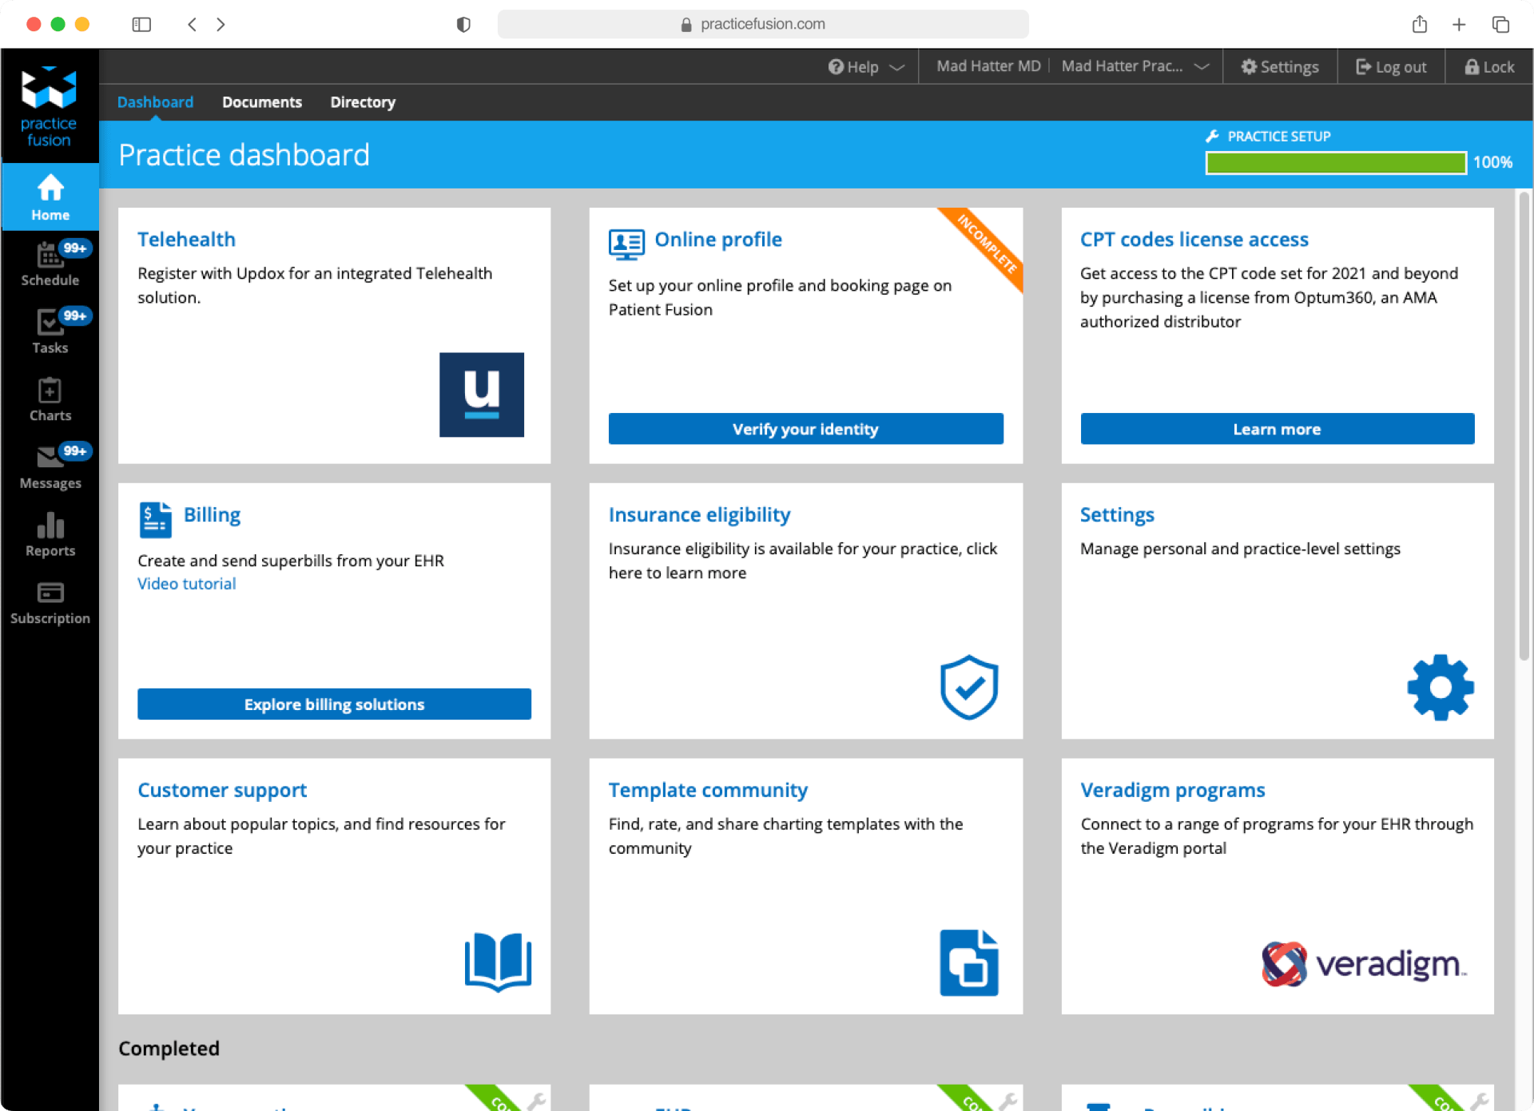
Task: Open the Billing card title link
Action: coord(212,514)
